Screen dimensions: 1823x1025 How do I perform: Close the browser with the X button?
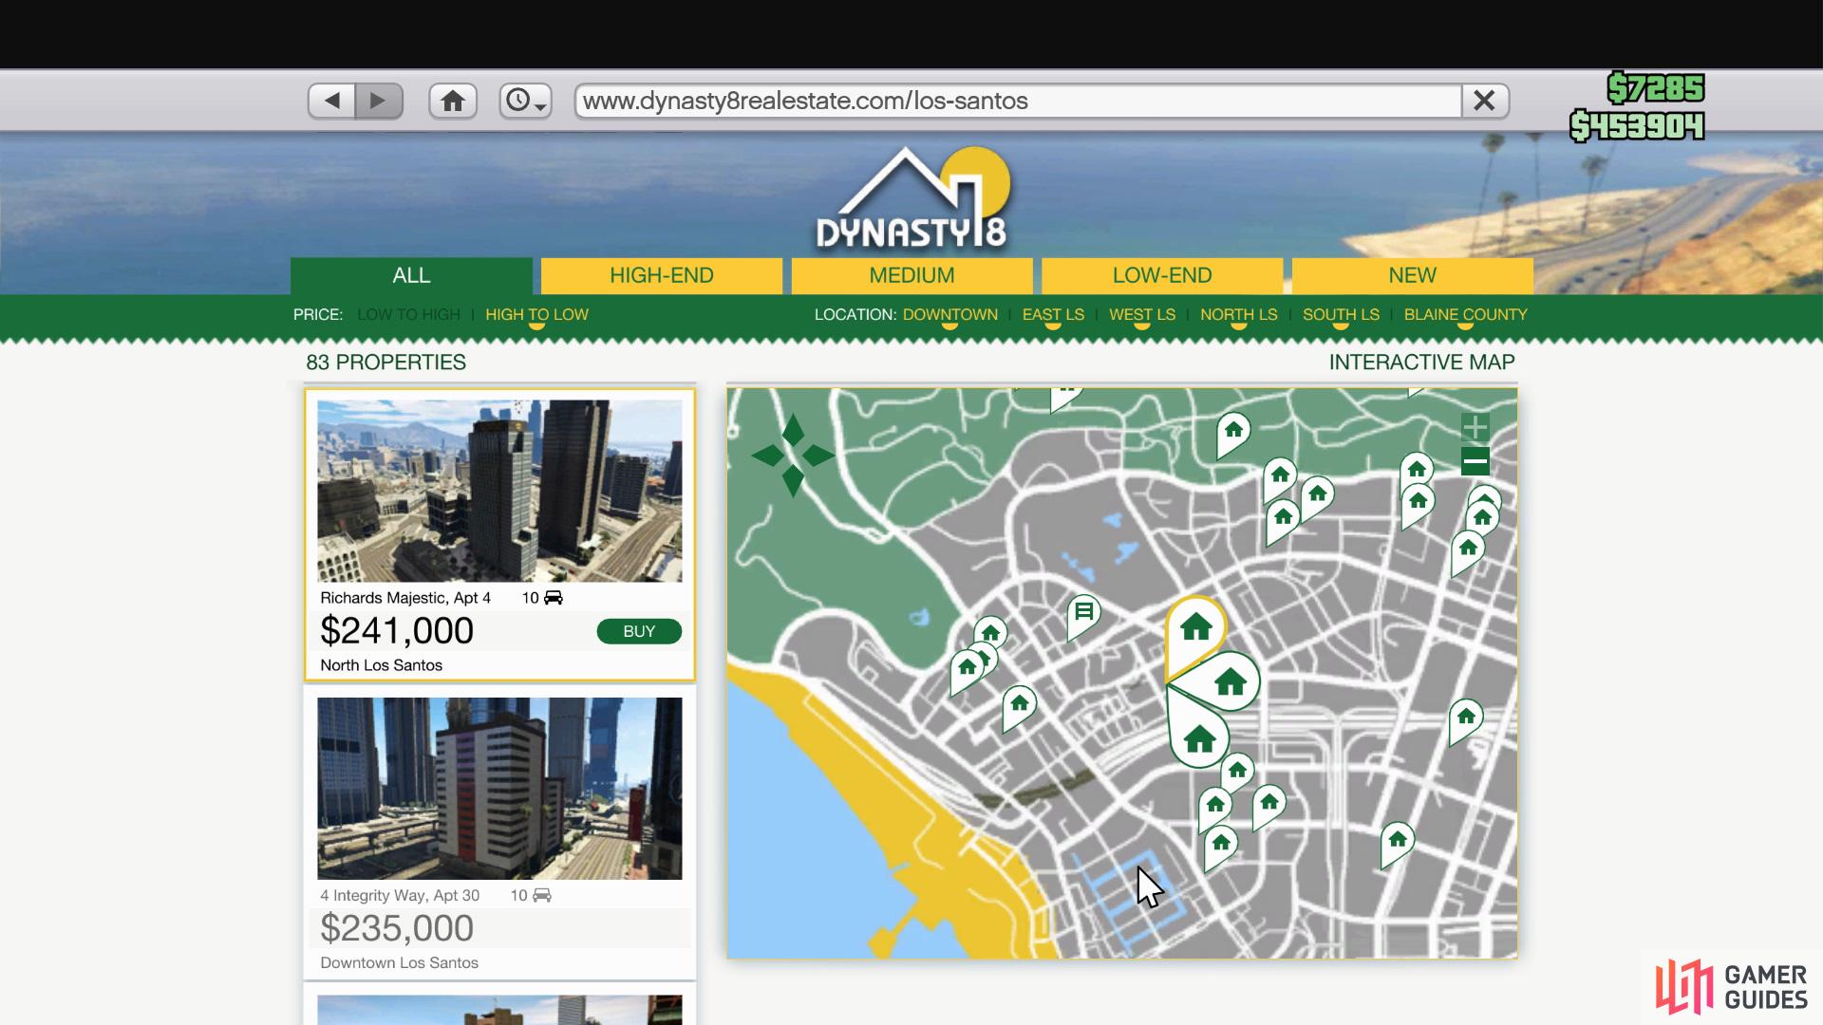pyautogui.click(x=1484, y=101)
